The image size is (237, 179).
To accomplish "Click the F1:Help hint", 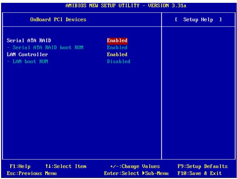I will (x=20, y=166).
